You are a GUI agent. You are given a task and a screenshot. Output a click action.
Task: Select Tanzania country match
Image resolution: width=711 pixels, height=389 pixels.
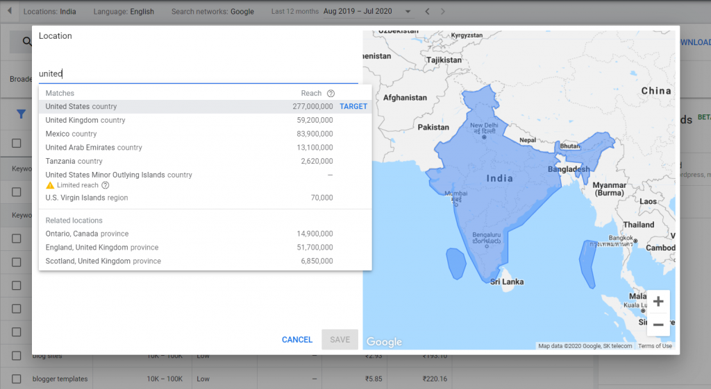click(x=205, y=161)
